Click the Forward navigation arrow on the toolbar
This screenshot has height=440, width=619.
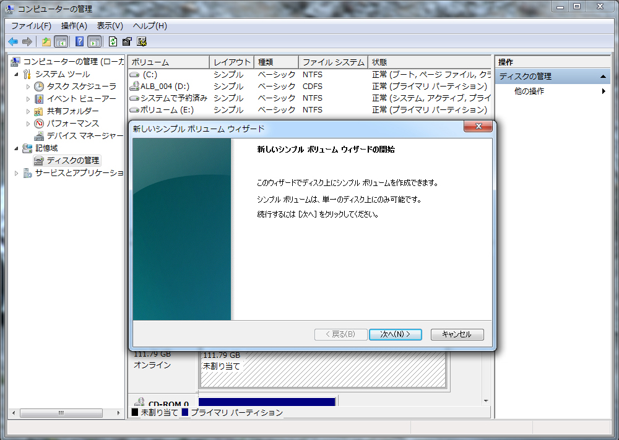(28, 41)
